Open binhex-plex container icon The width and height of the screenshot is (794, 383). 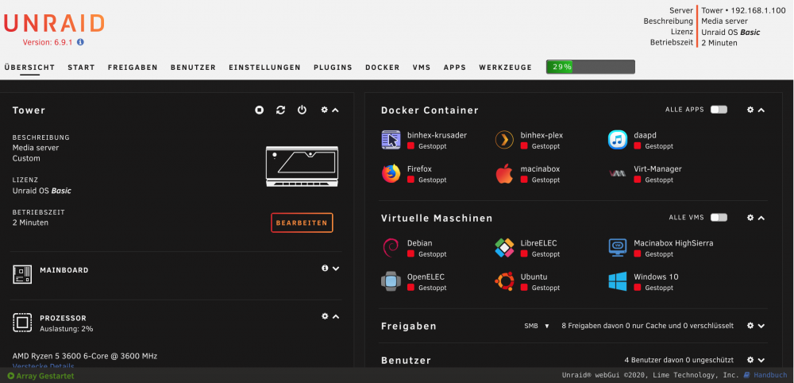(x=504, y=140)
